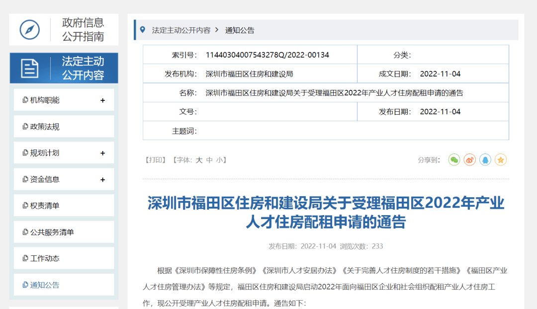Click the 打印 print link
The image size is (537, 309).
pyautogui.click(x=156, y=160)
